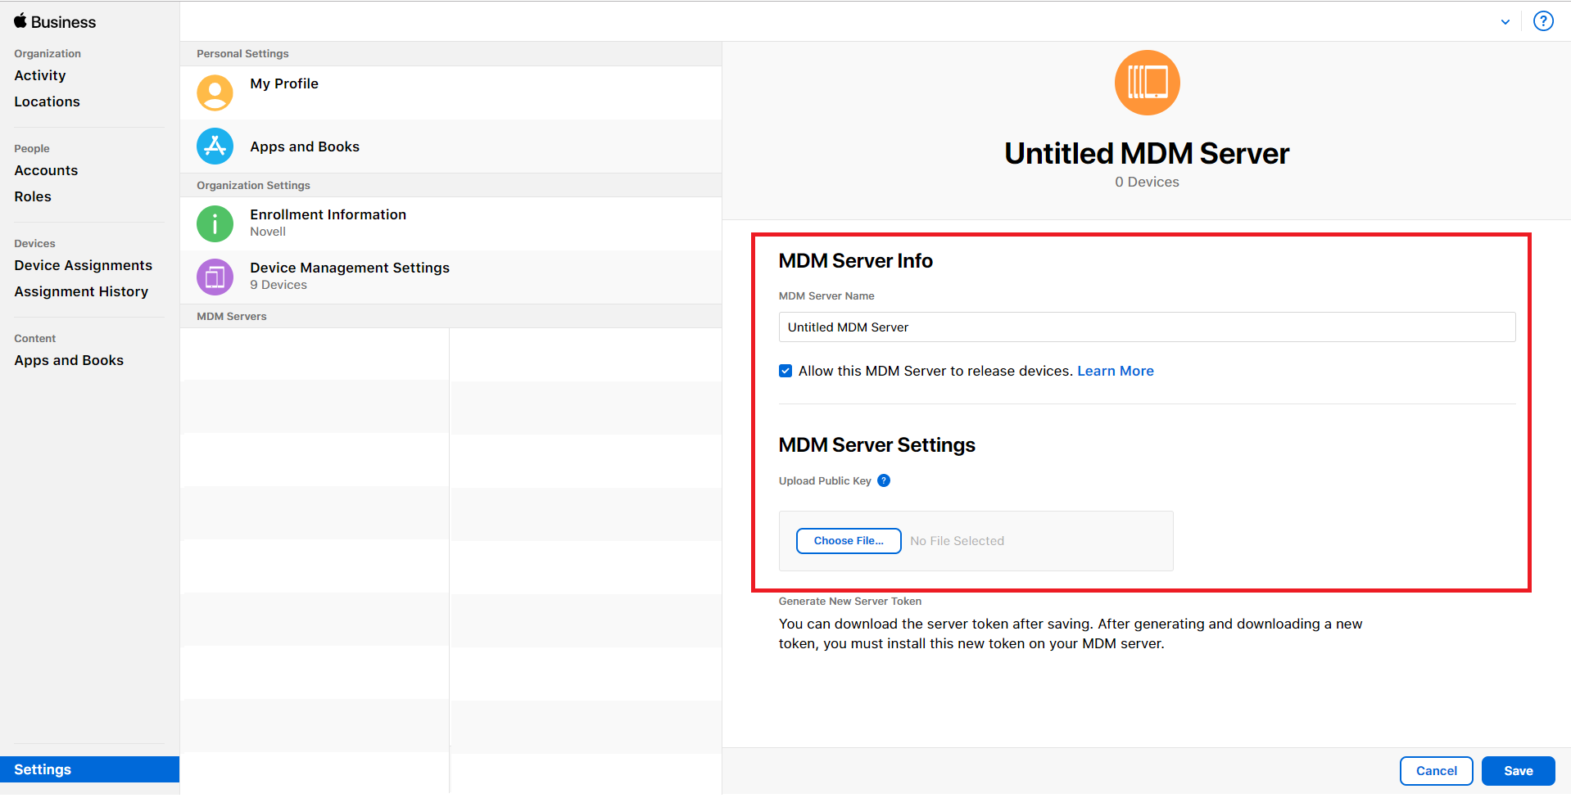1571x798 pixels.
Task: Expand the account dropdown chevron at top right
Action: point(1505,22)
